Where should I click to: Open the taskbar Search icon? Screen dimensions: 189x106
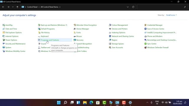click(65, 102)
